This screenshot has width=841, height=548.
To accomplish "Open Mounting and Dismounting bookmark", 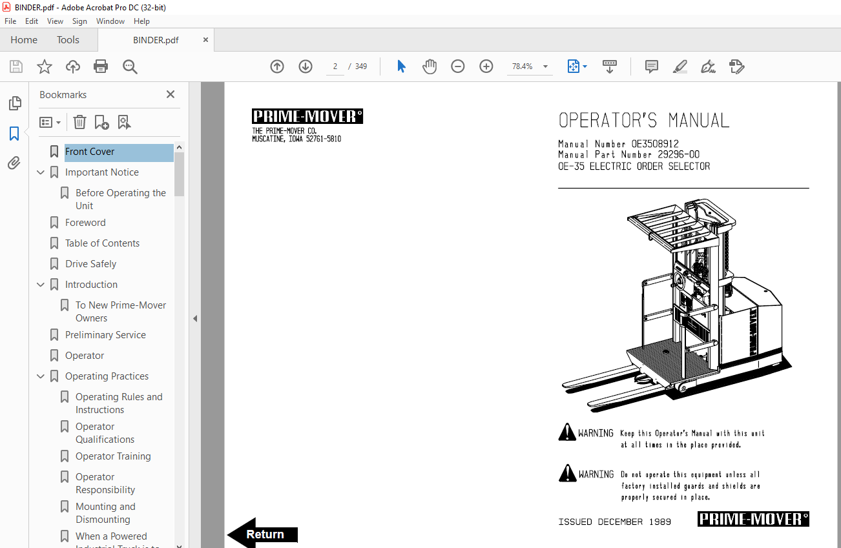I will point(105,513).
